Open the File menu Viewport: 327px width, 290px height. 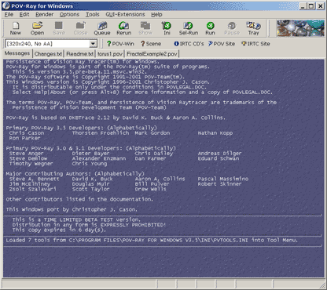pyautogui.click(x=9, y=15)
